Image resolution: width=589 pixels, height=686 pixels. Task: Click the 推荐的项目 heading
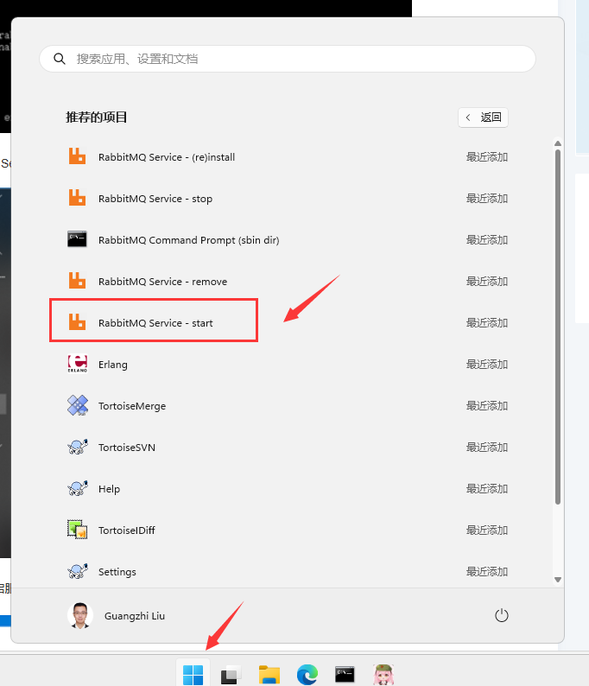tap(96, 118)
